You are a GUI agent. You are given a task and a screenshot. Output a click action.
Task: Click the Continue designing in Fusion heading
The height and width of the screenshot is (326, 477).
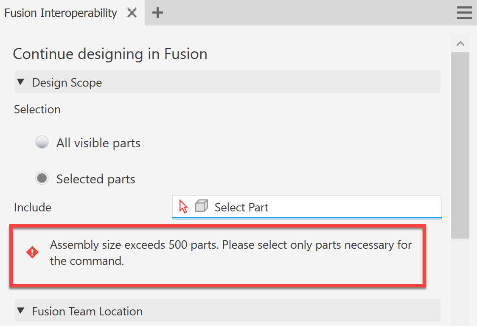pos(110,54)
